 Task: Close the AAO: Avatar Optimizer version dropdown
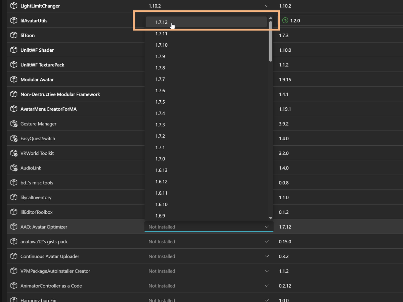click(209, 227)
